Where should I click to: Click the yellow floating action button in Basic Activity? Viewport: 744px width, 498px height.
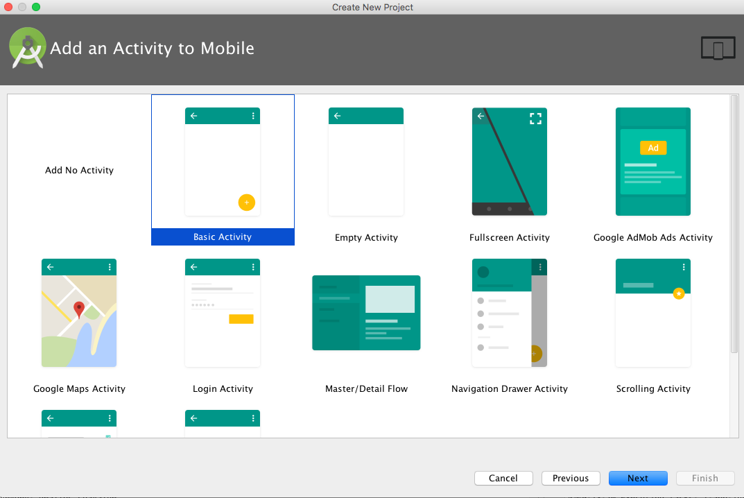coord(247,203)
